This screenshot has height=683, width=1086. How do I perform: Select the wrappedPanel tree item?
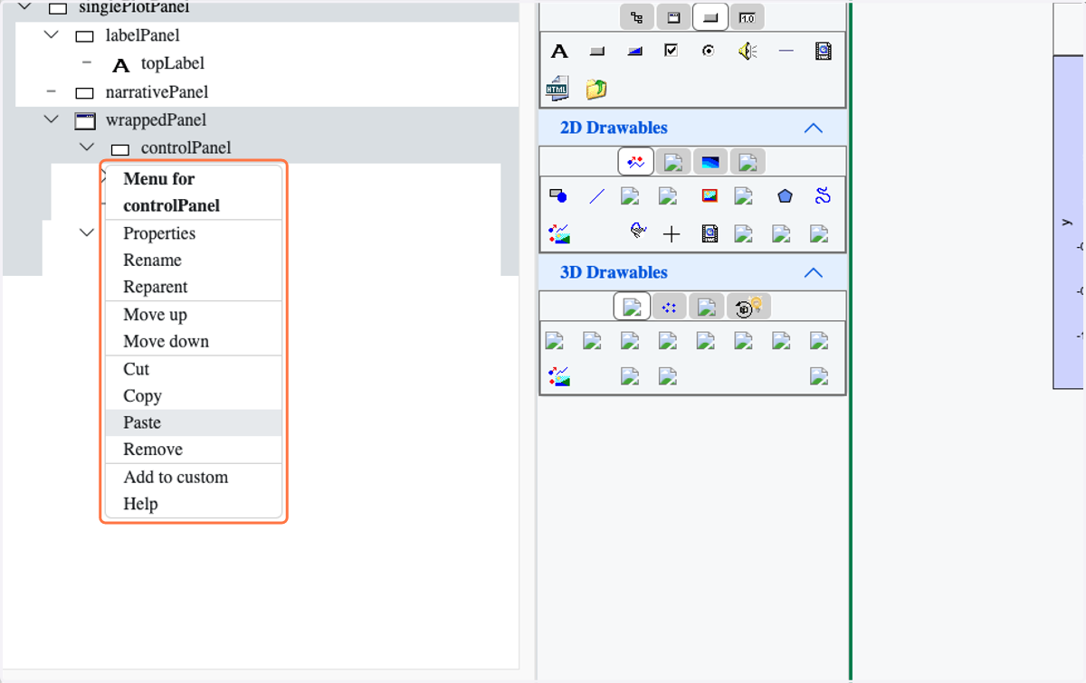click(x=156, y=119)
